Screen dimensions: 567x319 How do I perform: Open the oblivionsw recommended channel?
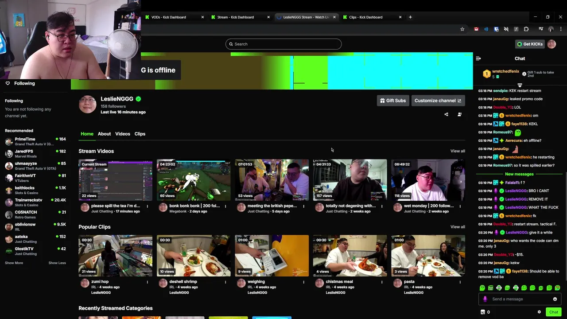click(35, 226)
